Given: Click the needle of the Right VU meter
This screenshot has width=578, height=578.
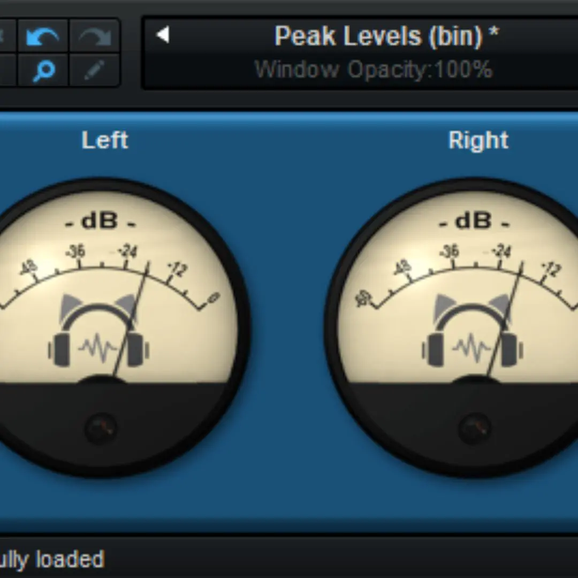Looking at the screenshot, I should click(505, 319).
